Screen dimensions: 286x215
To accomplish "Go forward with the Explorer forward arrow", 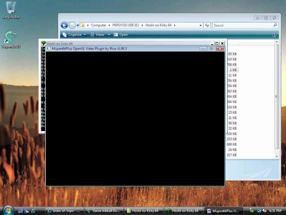I will coord(72,25).
